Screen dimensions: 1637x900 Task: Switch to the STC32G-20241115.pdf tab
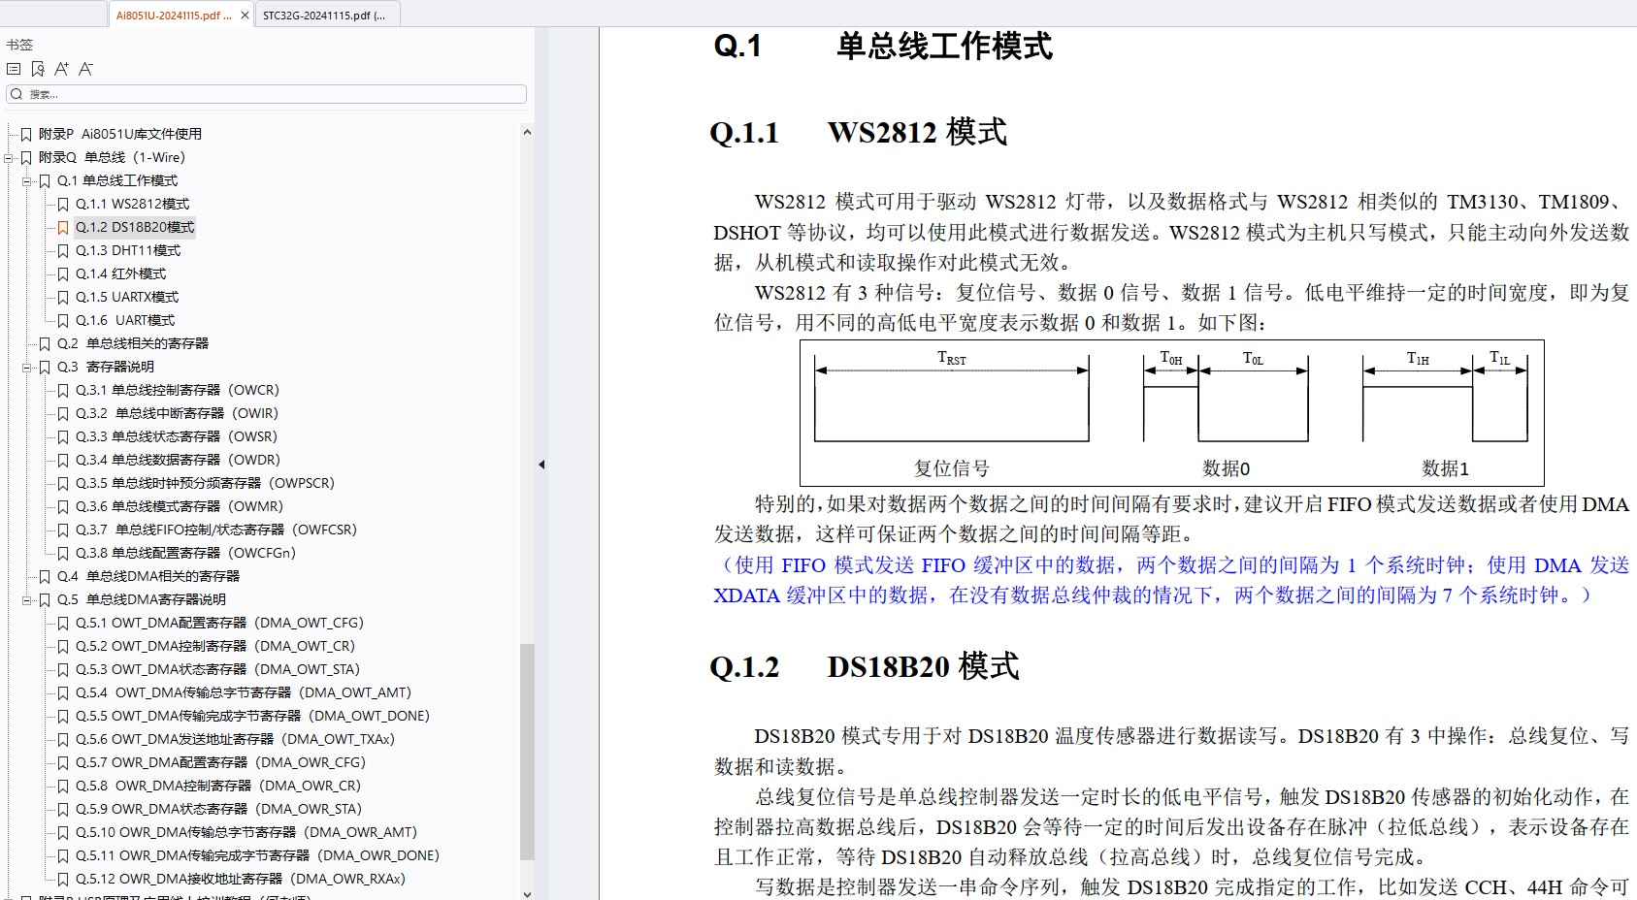coord(324,16)
